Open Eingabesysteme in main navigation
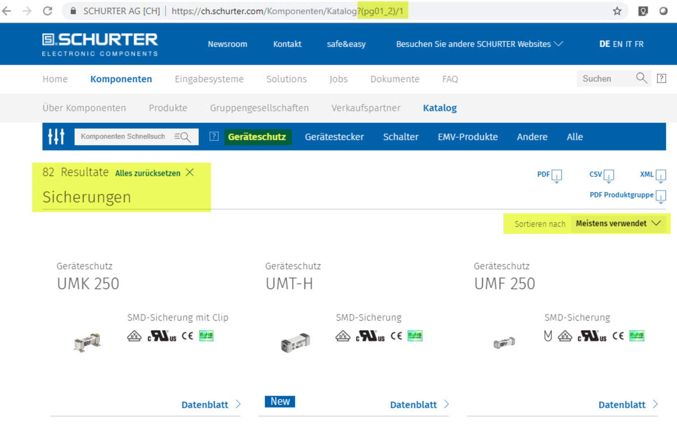677x428 pixels. [x=209, y=79]
